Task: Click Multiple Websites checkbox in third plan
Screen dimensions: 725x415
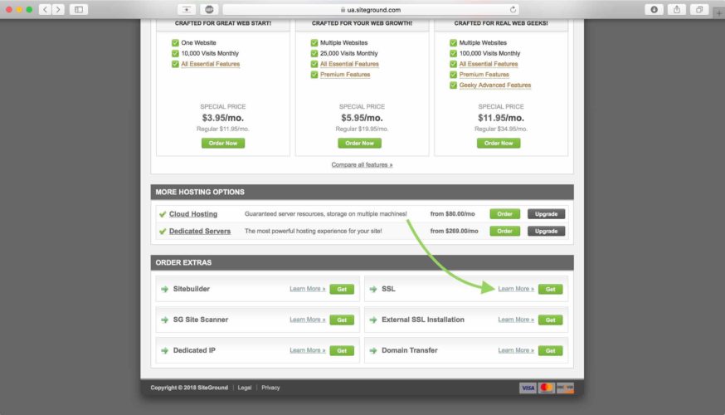Action: (453, 42)
